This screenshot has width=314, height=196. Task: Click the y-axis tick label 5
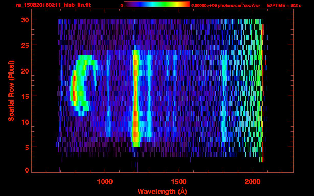coord(27,147)
